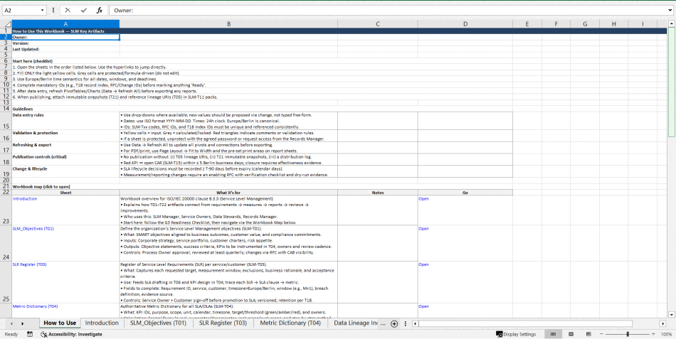Switch to the How to Use sheet tab
676x339 pixels.
(60, 323)
